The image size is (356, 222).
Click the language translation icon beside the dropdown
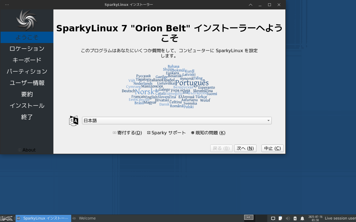tap(74, 121)
